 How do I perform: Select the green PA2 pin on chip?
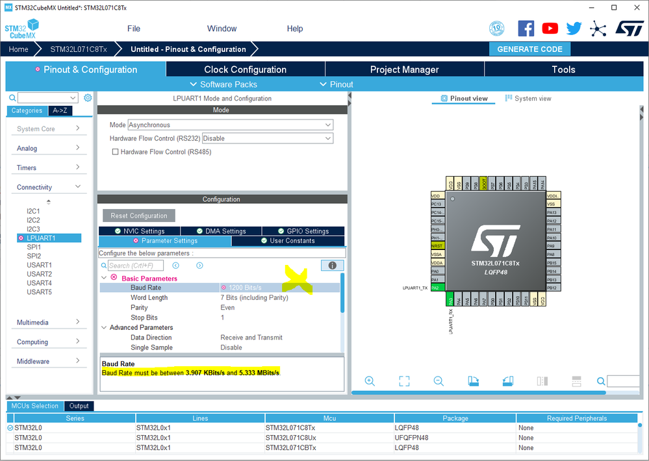[x=437, y=288]
